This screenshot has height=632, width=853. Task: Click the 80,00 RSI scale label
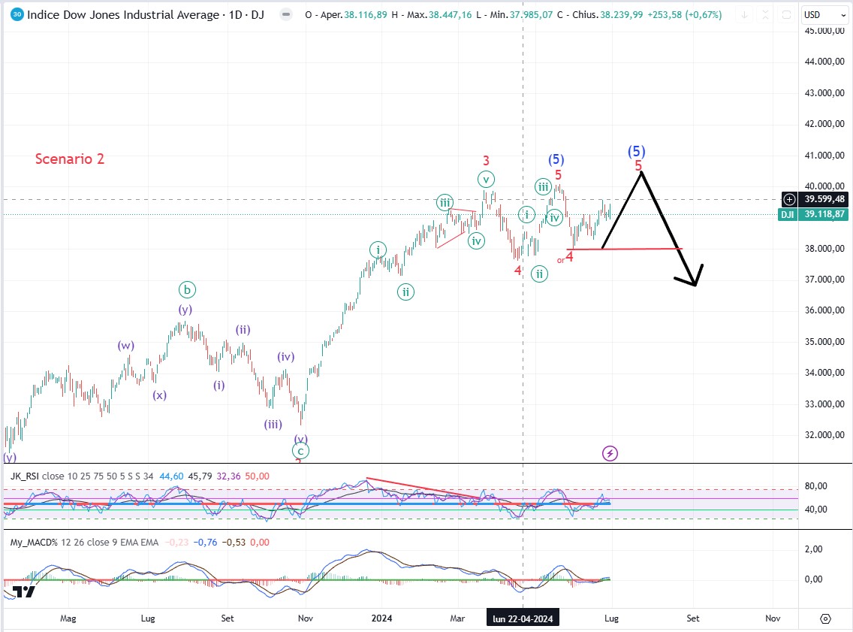816,486
